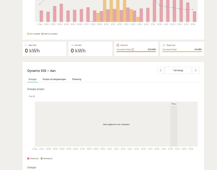Viewport: 217px width, 170px height.
Task: Toggle Verkoopprijs legend entry
Action: pyautogui.click(x=46, y=159)
